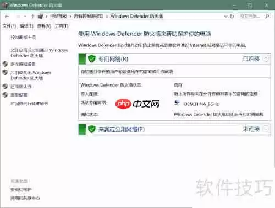Open 安全和维护 link
The image size is (275, 208).
21,189
